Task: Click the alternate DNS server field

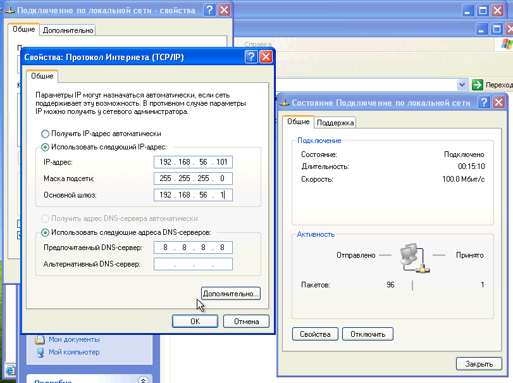Action: pos(193,264)
